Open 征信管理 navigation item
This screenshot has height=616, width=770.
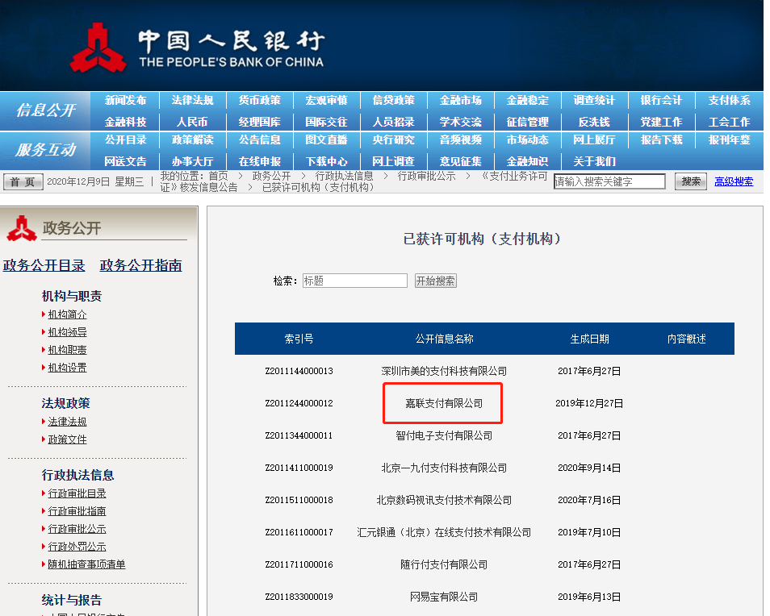[527, 122]
